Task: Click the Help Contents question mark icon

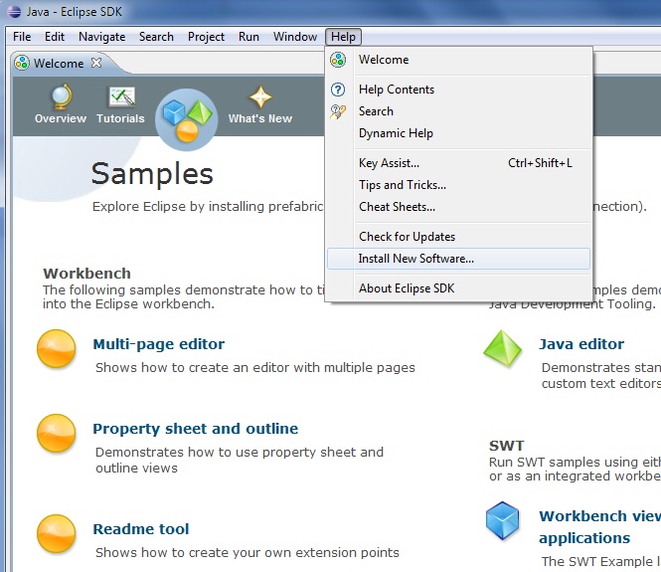Action: tap(338, 90)
